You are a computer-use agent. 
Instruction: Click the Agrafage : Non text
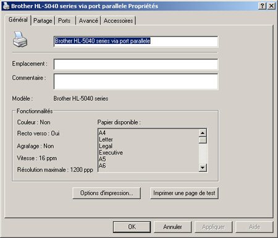(x=35, y=146)
